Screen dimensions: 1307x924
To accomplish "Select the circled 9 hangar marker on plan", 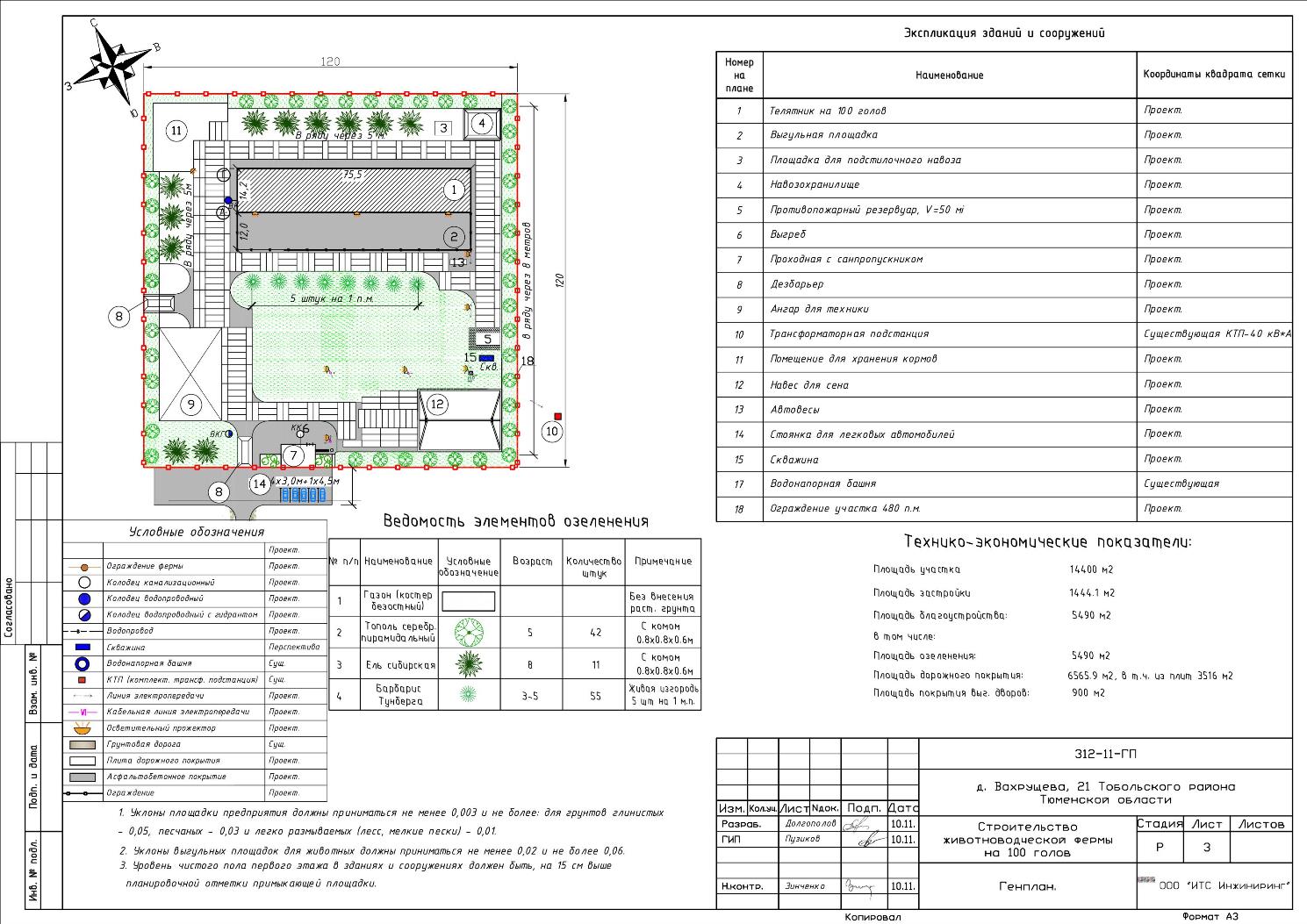I will [190, 405].
